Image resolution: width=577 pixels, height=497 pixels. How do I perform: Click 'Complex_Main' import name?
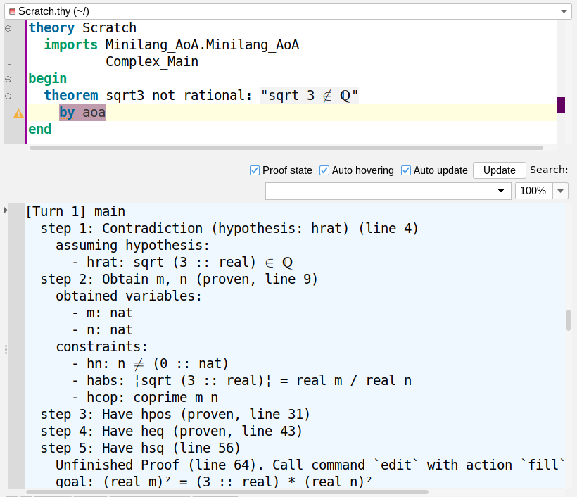click(152, 61)
